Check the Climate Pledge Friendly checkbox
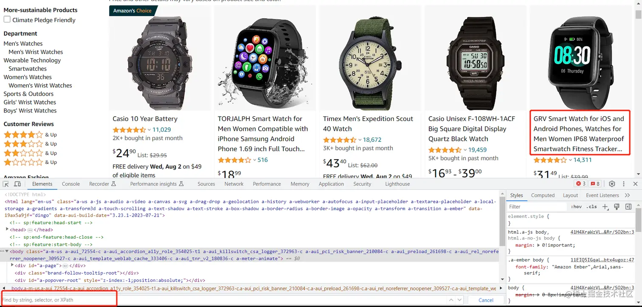Viewport: 642px width, 307px height. [7, 20]
